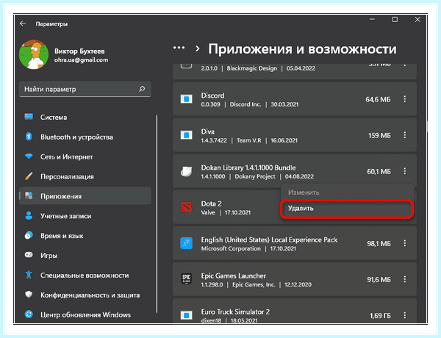Click the Euro Truck Simulator 2 icon
Viewport: 441px width, 338px height.
(x=186, y=315)
